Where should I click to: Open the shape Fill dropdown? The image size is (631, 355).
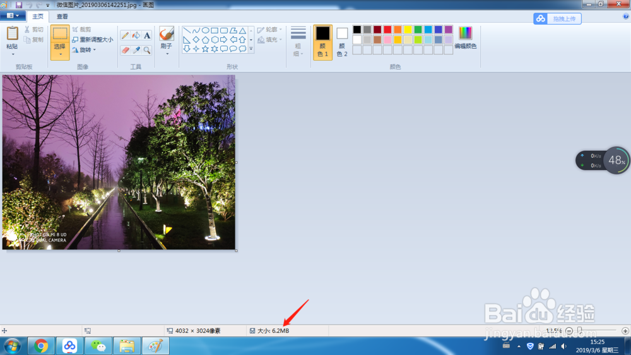click(269, 40)
